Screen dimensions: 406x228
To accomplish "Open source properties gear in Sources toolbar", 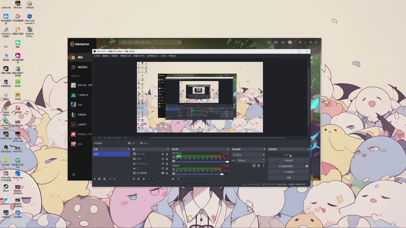I will pos(144,179).
